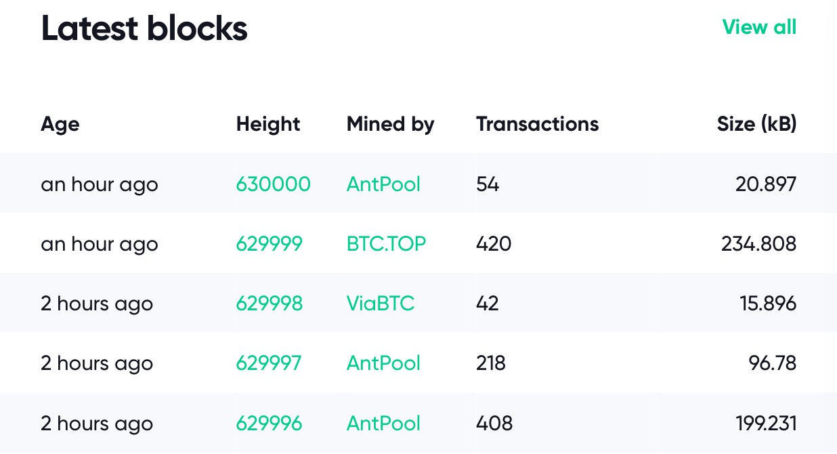The width and height of the screenshot is (837, 454).
Task: Select the 199.231 size value
Action: coord(766,424)
